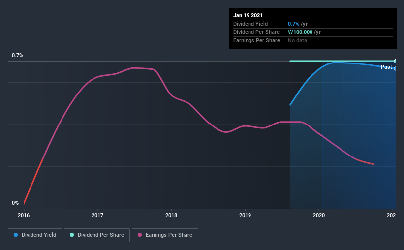Click the ₩100.000 dividend per share value
The width and height of the screenshot is (404, 250).
click(300, 32)
